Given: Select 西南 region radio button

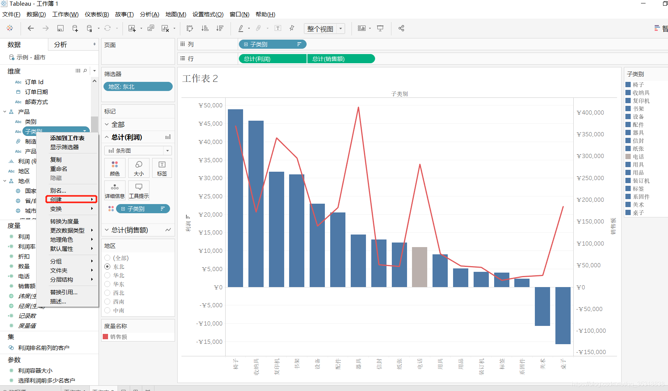Looking at the screenshot, I should [107, 302].
